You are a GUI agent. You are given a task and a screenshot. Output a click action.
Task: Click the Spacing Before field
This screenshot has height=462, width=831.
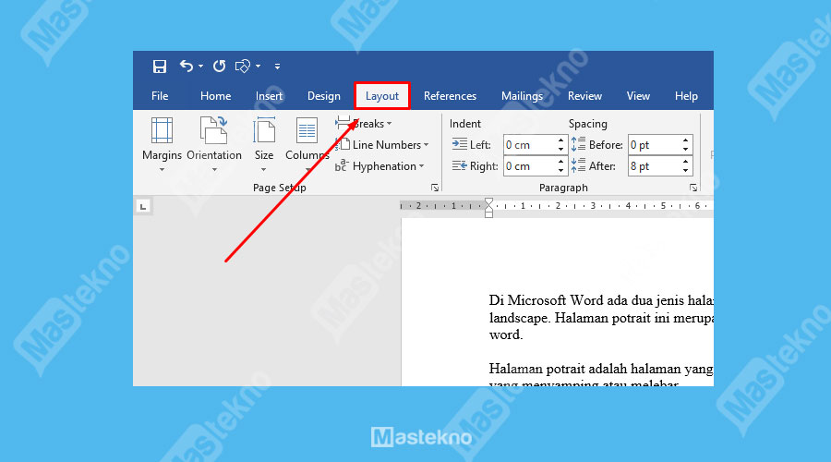pos(654,145)
